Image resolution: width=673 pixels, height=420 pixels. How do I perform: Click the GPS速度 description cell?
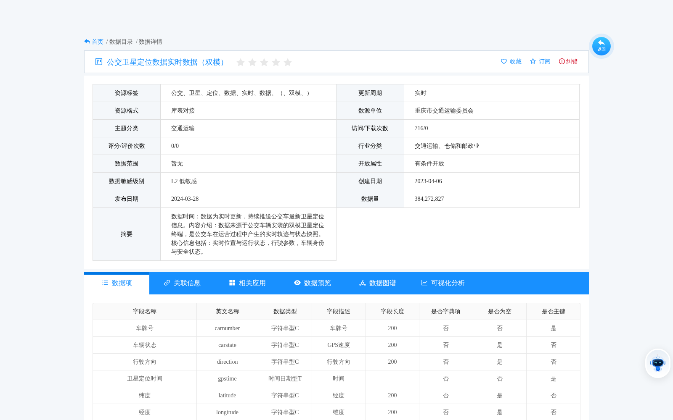click(339, 345)
